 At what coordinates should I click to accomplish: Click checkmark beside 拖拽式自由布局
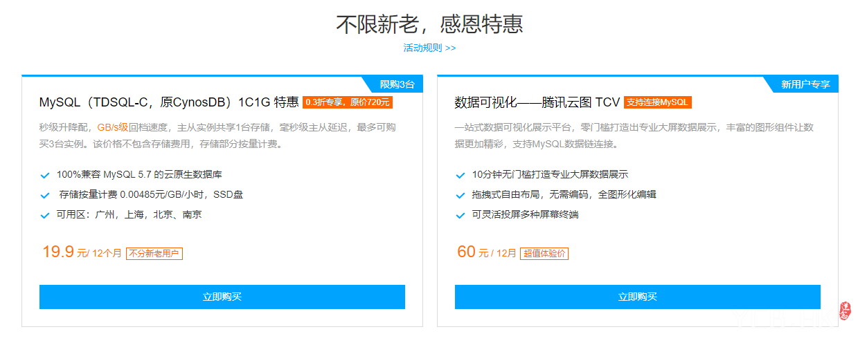tap(461, 195)
